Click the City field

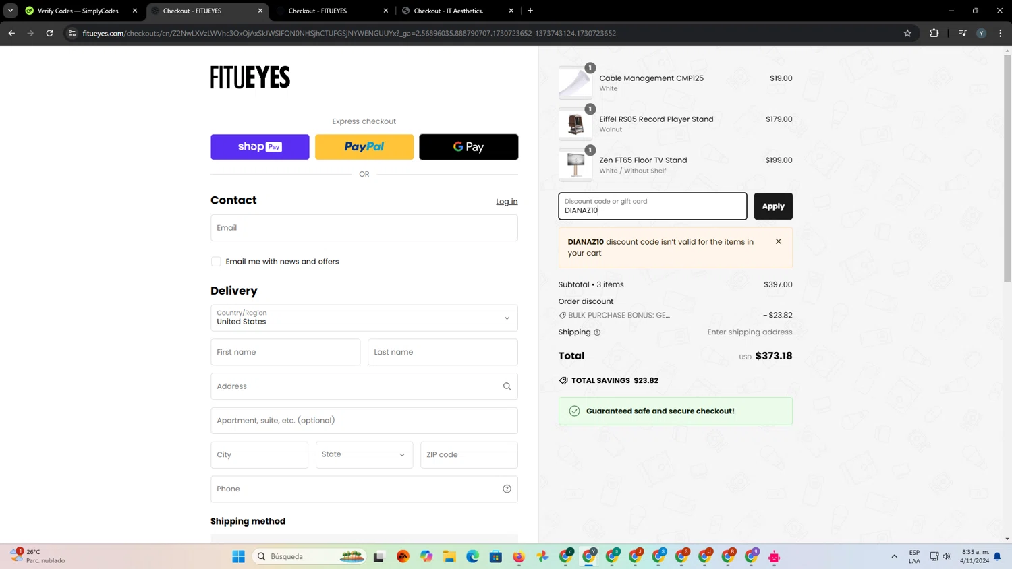point(259,455)
